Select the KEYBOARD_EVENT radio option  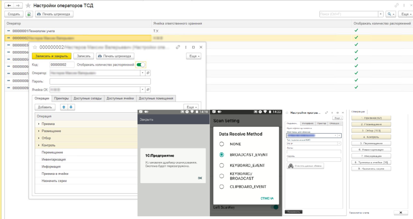[x=221, y=165]
